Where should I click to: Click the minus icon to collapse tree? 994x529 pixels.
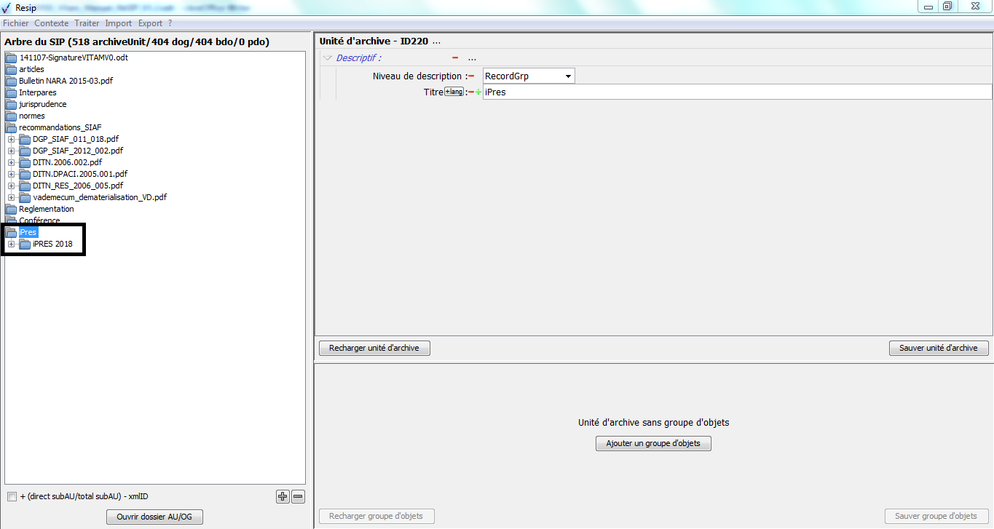click(298, 497)
